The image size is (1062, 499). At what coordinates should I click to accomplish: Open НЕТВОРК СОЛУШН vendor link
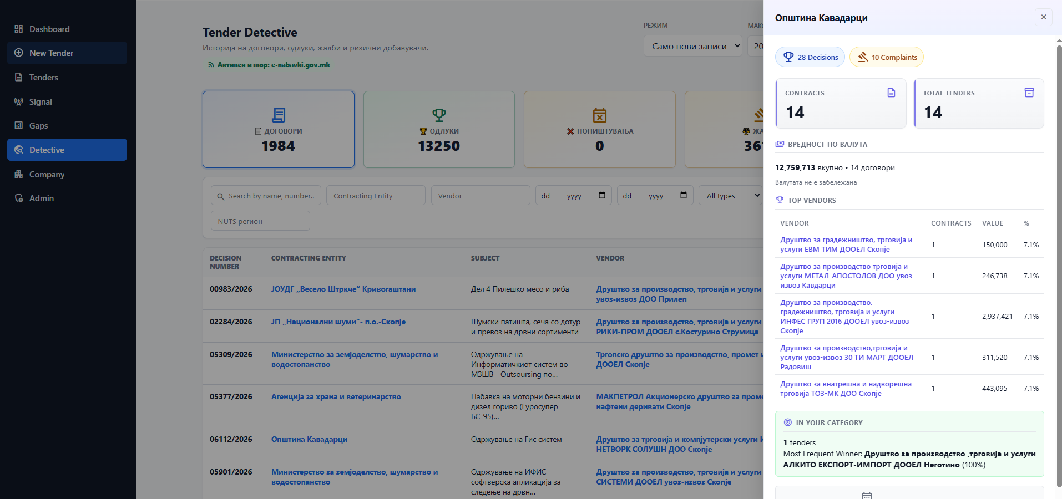pos(680,444)
